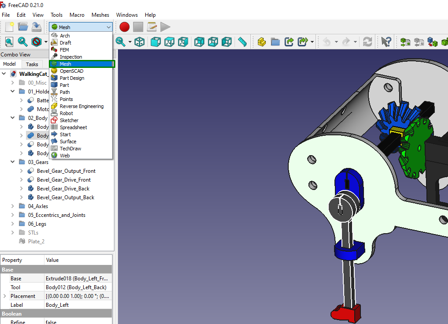Expand the 06_Legs group
The width and height of the screenshot is (448, 324).
pyautogui.click(x=13, y=224)
